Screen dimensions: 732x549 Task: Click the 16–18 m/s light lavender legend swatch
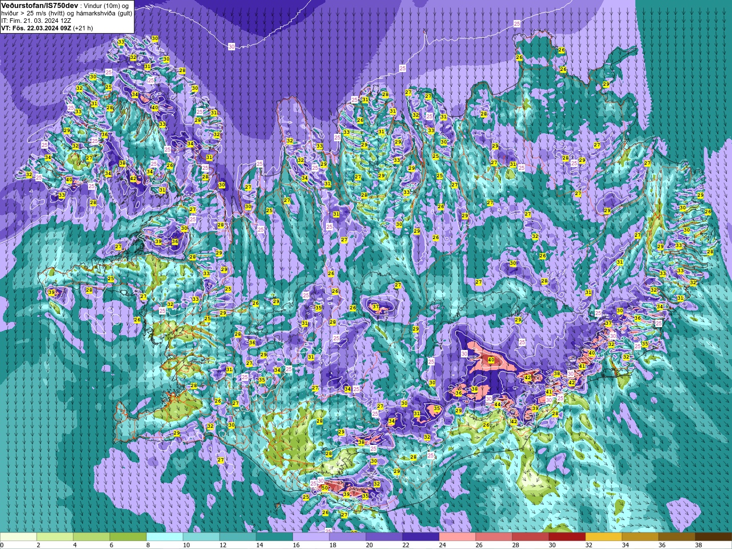pos(311,537)
